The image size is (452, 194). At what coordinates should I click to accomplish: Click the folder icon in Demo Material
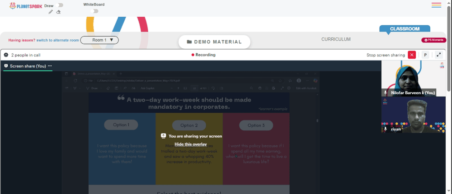coord(189,42)
